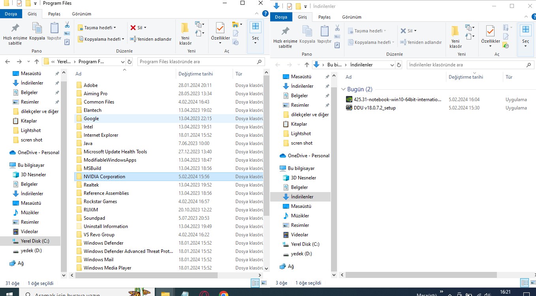
Task: Go up one level in Program Files window
Action: [x=37, y=62]
